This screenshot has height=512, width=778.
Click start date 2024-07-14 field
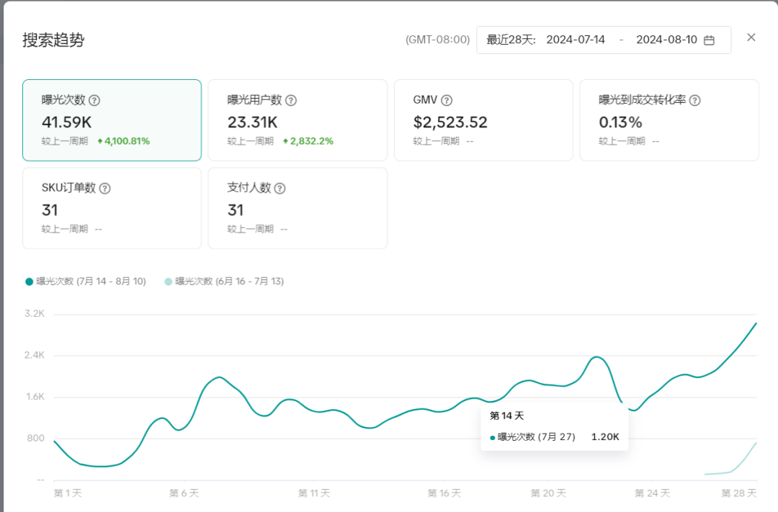pos(576,40)
